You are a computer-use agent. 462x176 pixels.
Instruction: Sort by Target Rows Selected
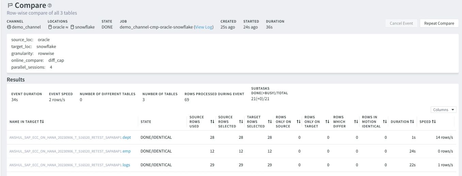(x=270, y=122)
